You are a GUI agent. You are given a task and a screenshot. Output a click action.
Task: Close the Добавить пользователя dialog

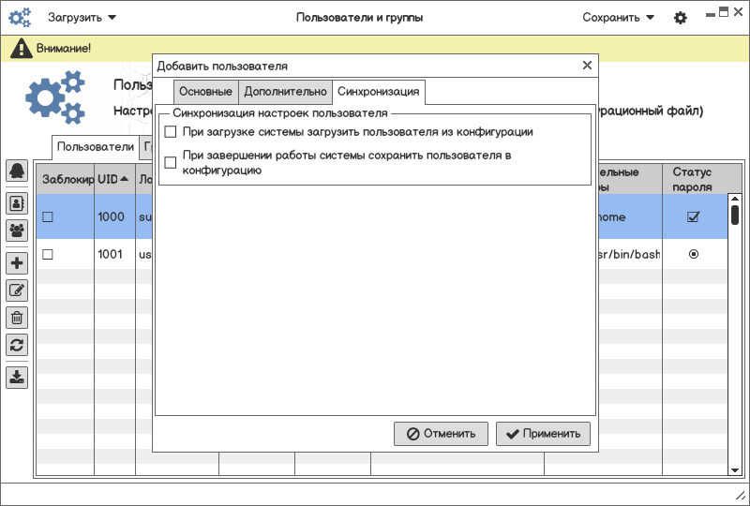tap(587, 66)
